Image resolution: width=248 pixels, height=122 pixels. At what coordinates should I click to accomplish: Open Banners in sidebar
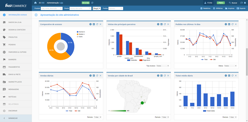pyautogui.click(x=16, y=60)
